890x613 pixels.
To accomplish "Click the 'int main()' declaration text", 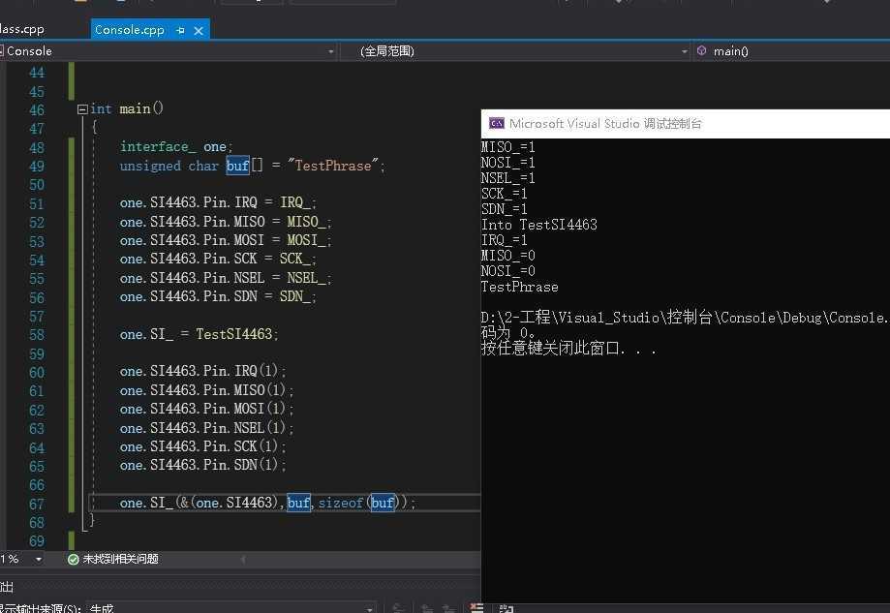I will (x=127, y=108).
